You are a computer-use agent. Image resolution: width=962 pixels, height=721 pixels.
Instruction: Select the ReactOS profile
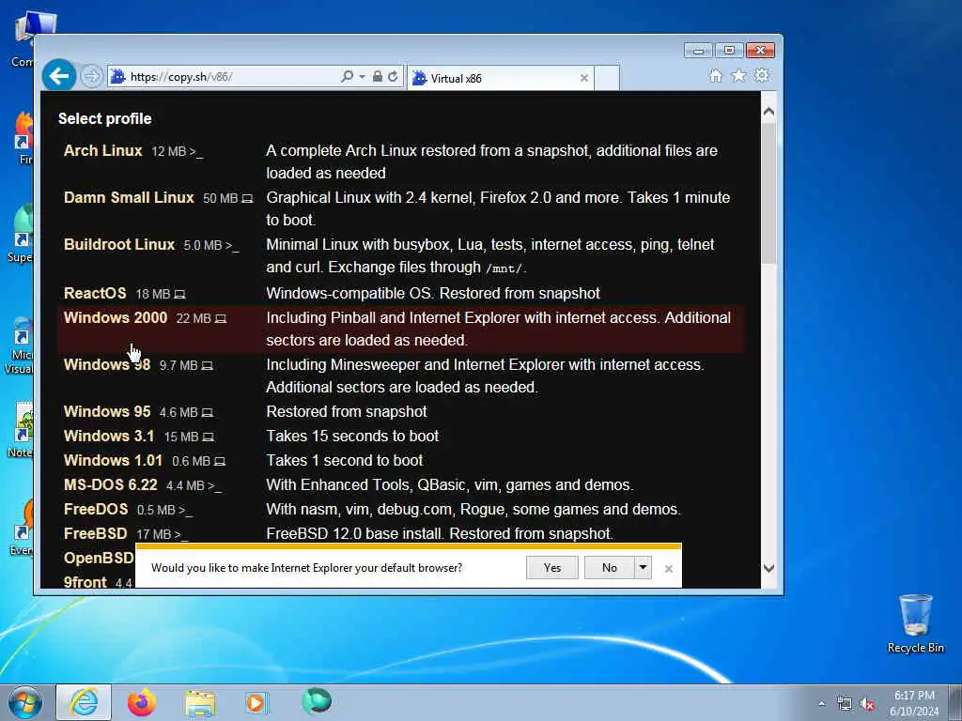click(95, 293)
